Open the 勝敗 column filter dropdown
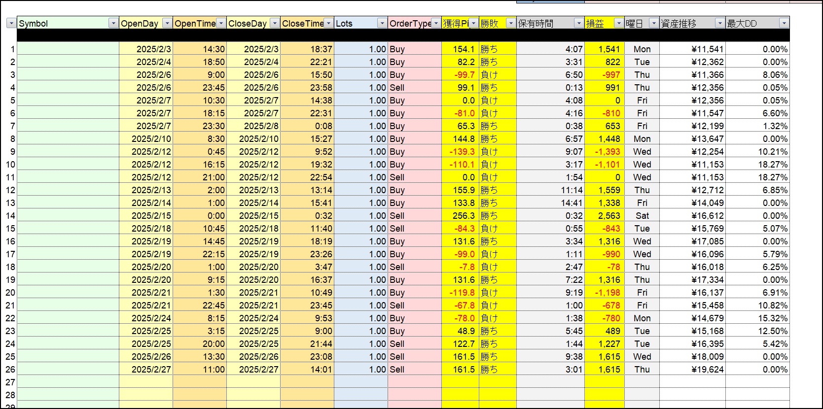 (511, 23)
